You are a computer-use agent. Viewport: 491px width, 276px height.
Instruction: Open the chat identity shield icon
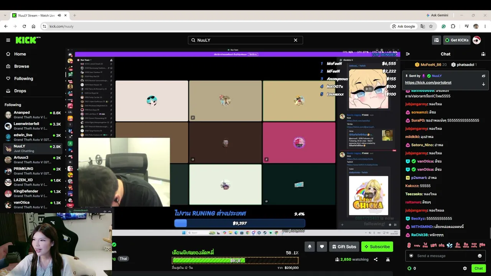(x=411, y=256)
